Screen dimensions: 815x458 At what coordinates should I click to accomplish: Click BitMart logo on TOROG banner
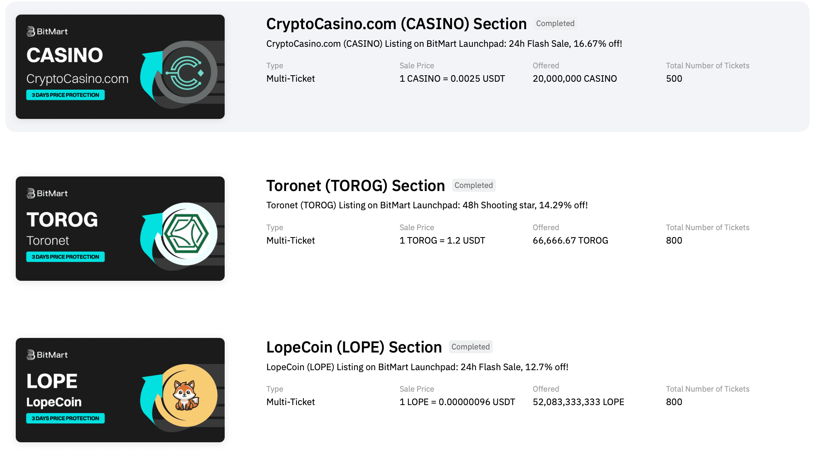47,193
